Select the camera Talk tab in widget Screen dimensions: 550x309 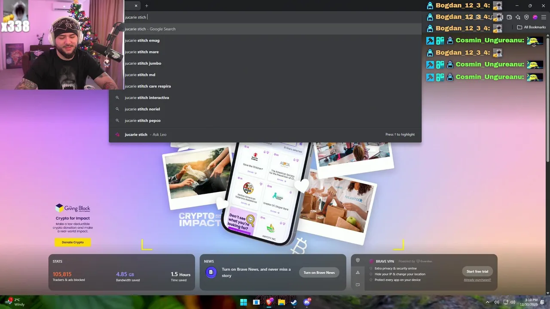357,284
